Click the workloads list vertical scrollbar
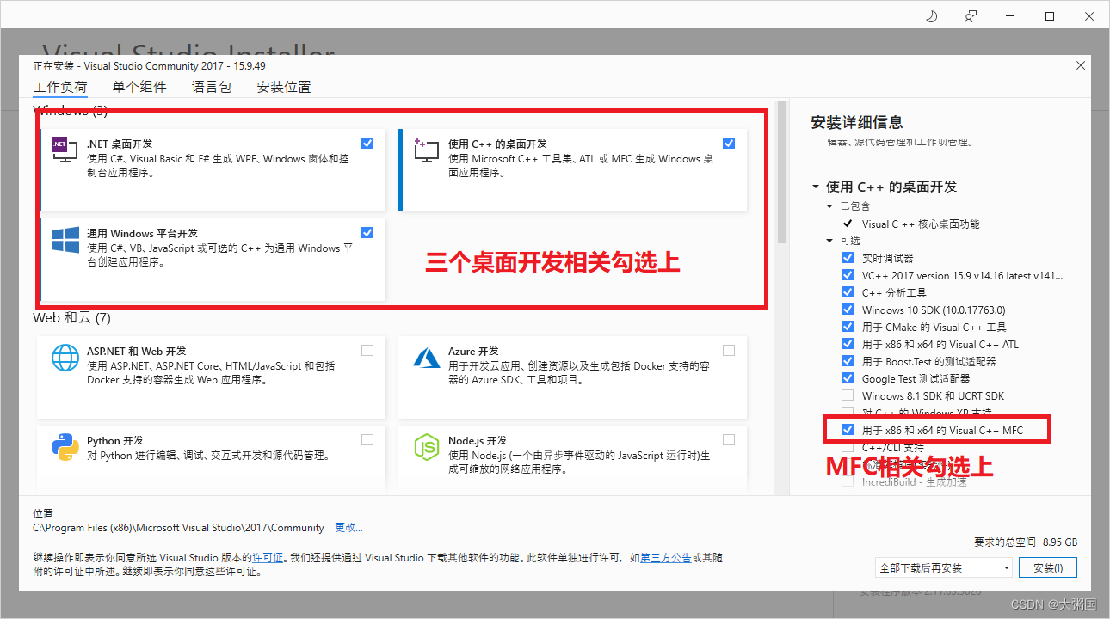The width and height of the screenshot is (1110, 619). [x=782, y=172]
